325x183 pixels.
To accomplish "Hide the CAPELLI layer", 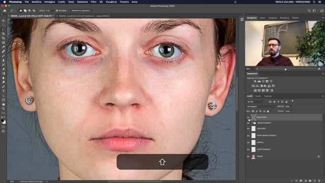I will click(x=248, y=142).
